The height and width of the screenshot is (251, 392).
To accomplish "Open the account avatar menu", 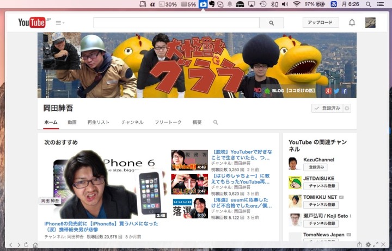I will coord(370,22).
